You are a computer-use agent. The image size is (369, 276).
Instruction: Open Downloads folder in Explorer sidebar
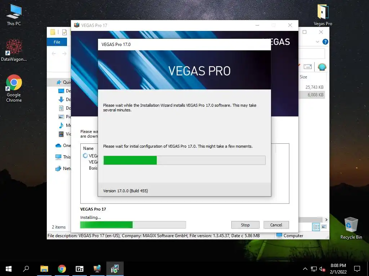pyautogui.click(x=65, y=100)
